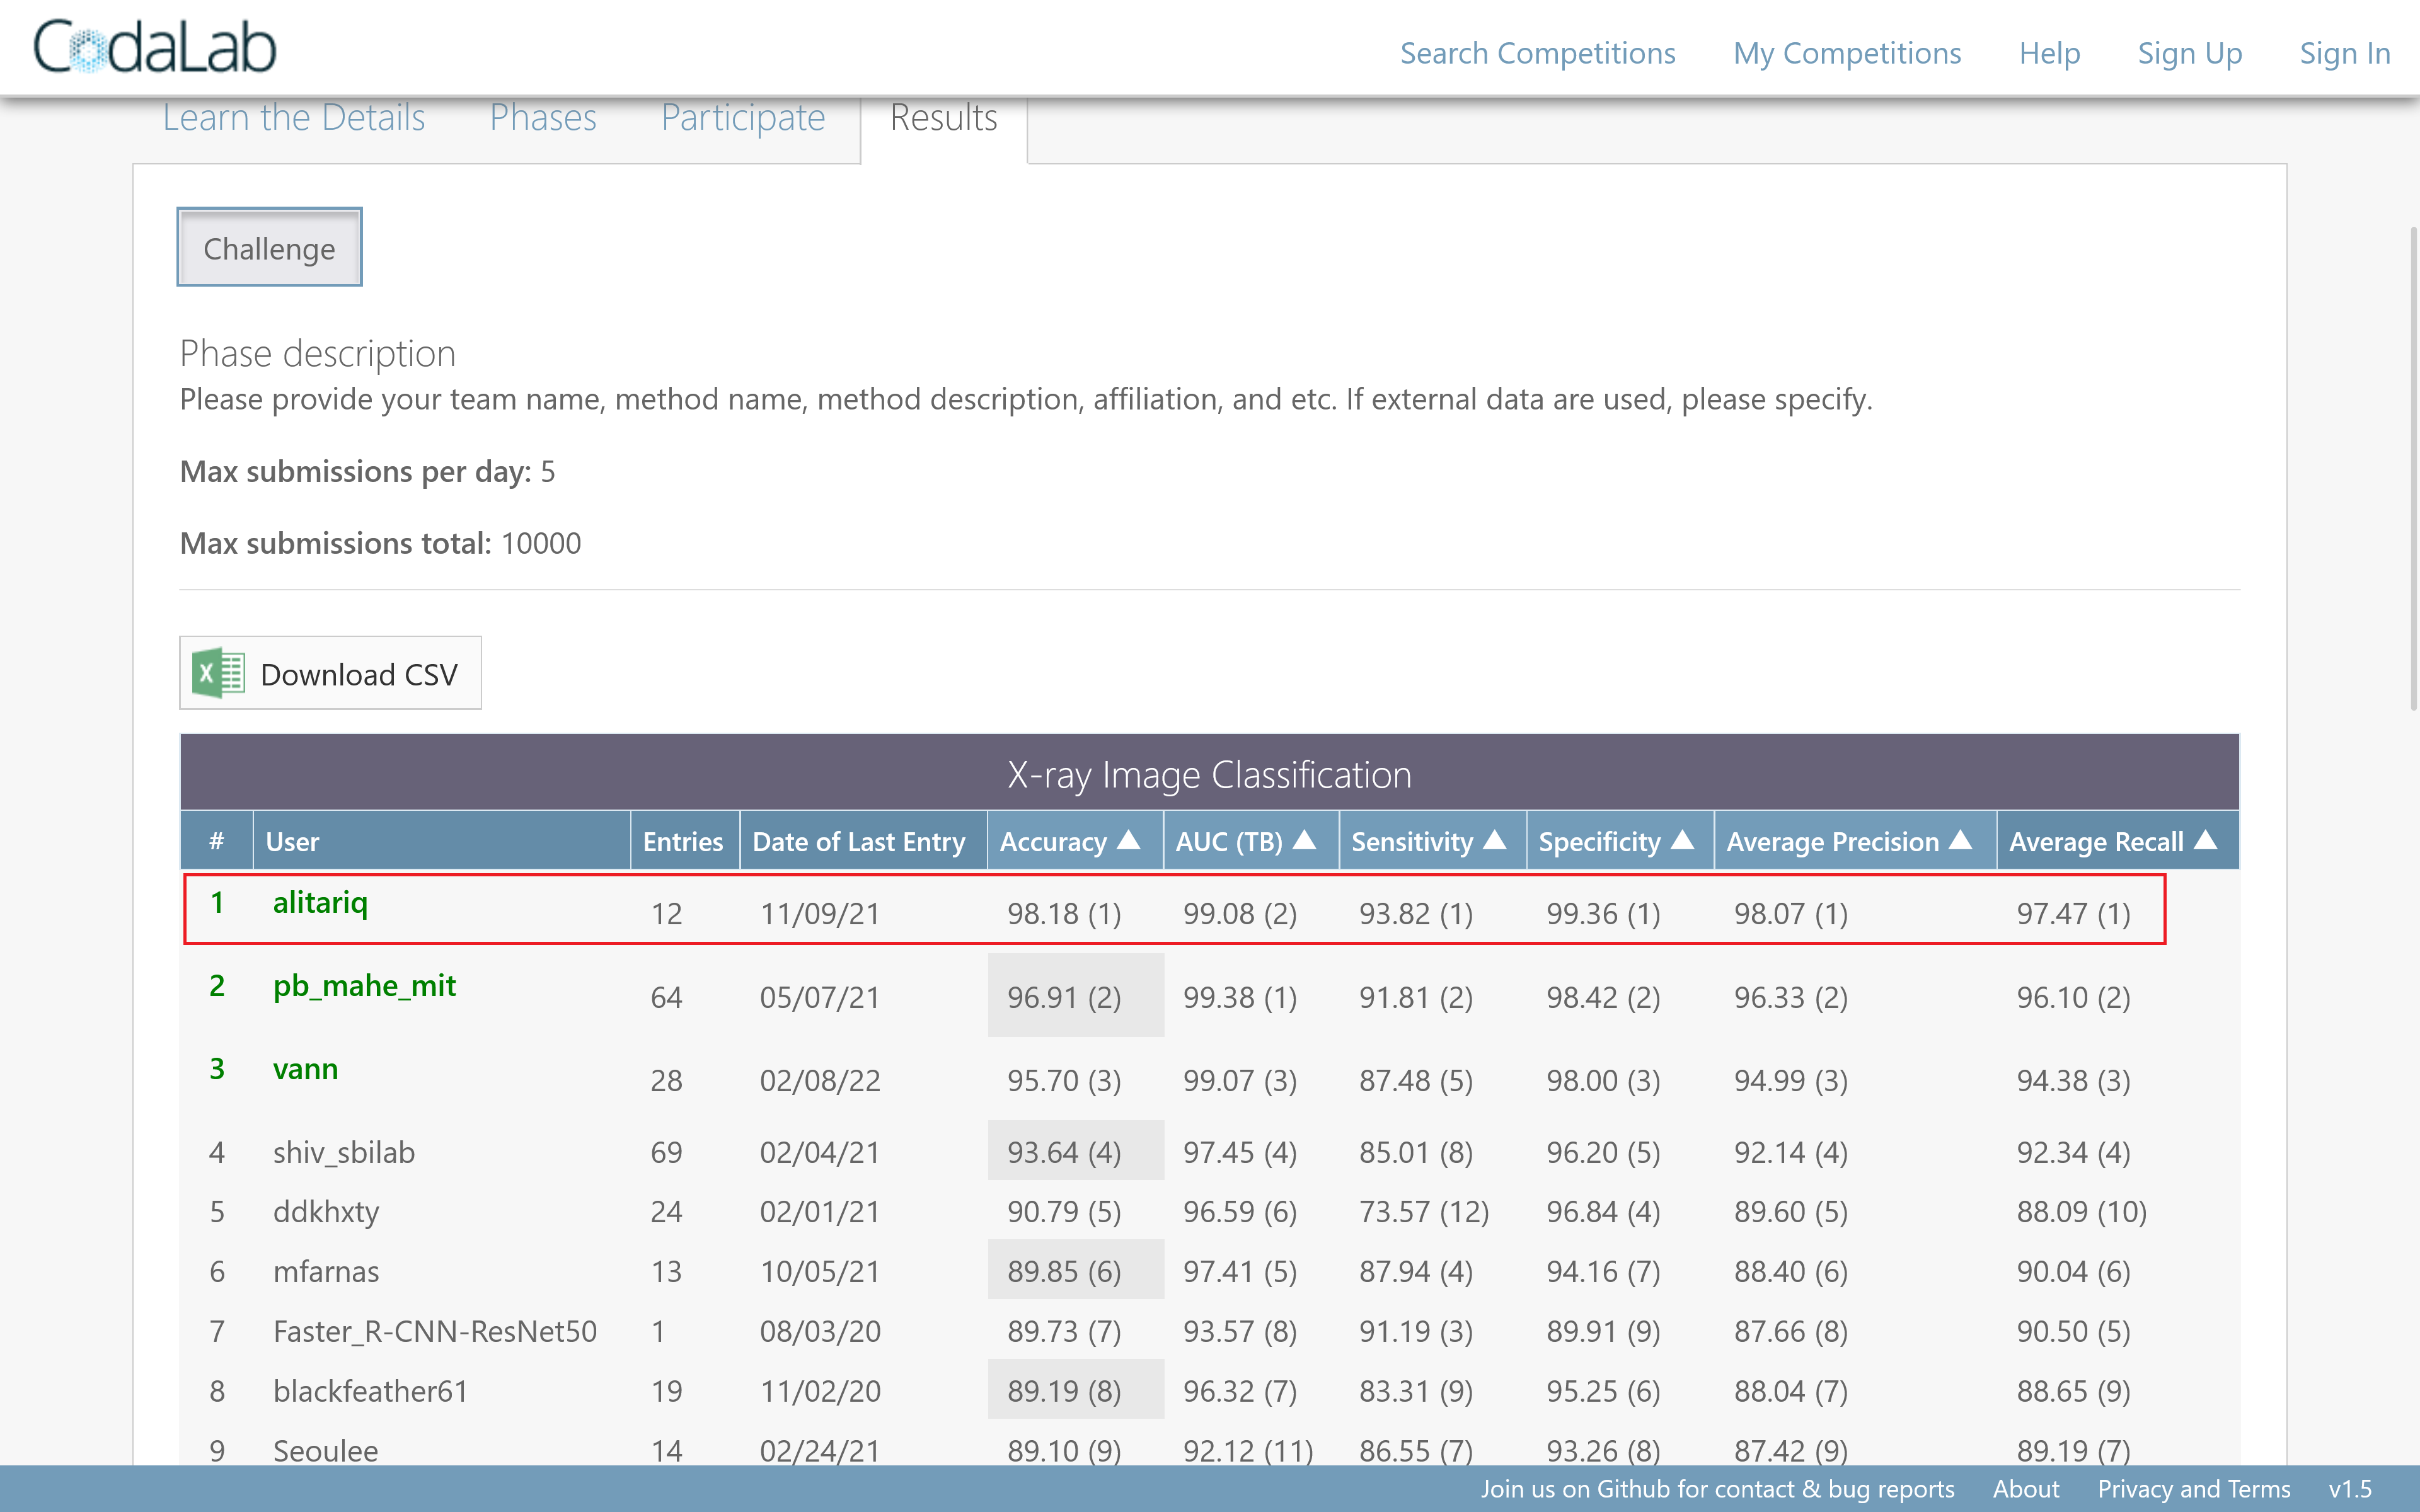The image size is (2420, 1512).
Task: Open the Learn the Details tab
Action: coord(294,118)
